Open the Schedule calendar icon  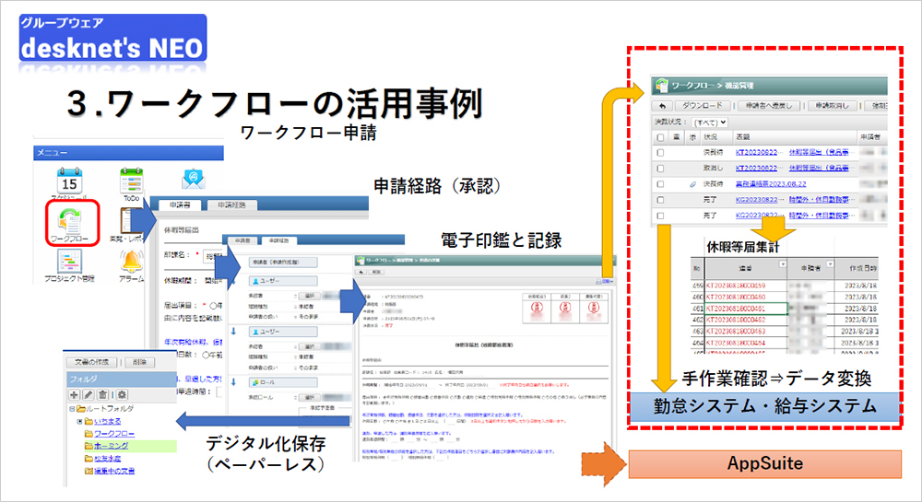(69, 181)
